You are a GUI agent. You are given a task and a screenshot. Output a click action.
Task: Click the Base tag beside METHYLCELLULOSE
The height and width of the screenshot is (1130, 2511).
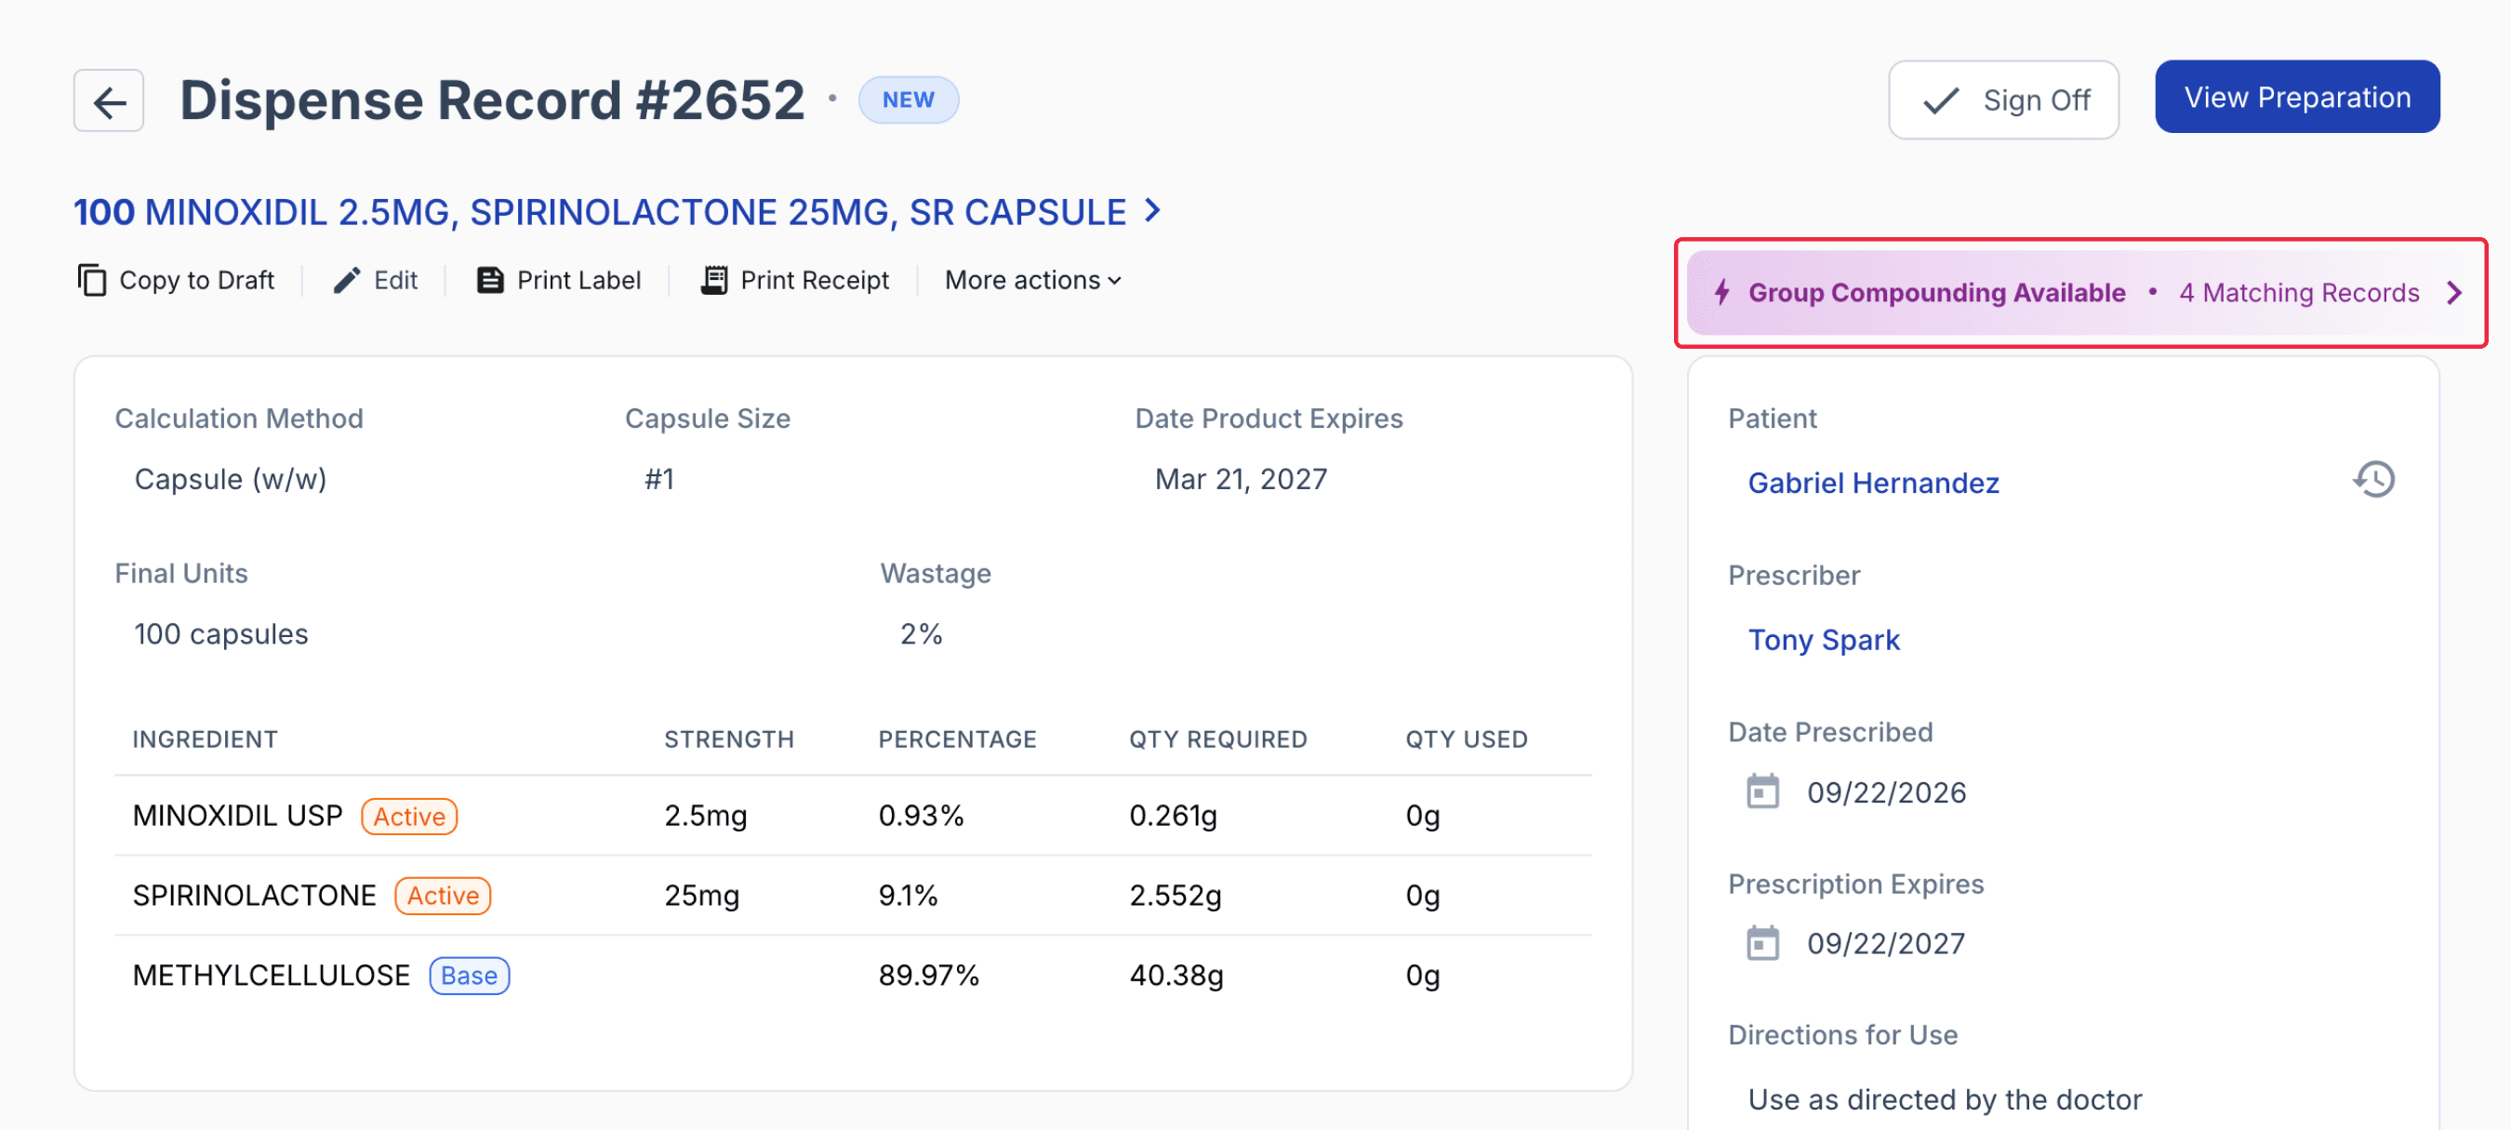[x=469, y=975]
